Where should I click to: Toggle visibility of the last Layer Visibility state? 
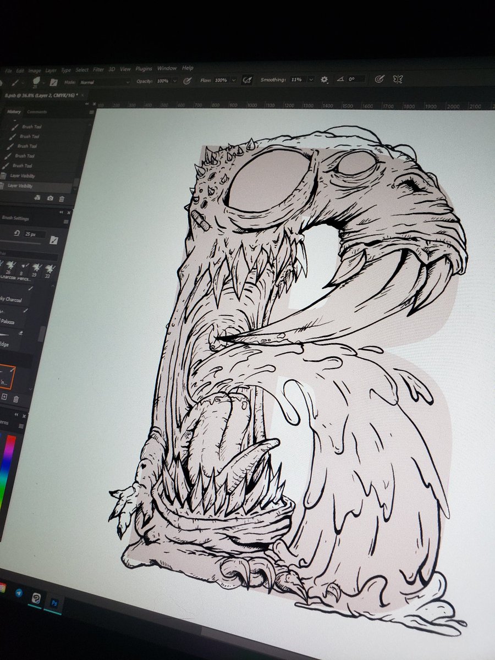3,184
